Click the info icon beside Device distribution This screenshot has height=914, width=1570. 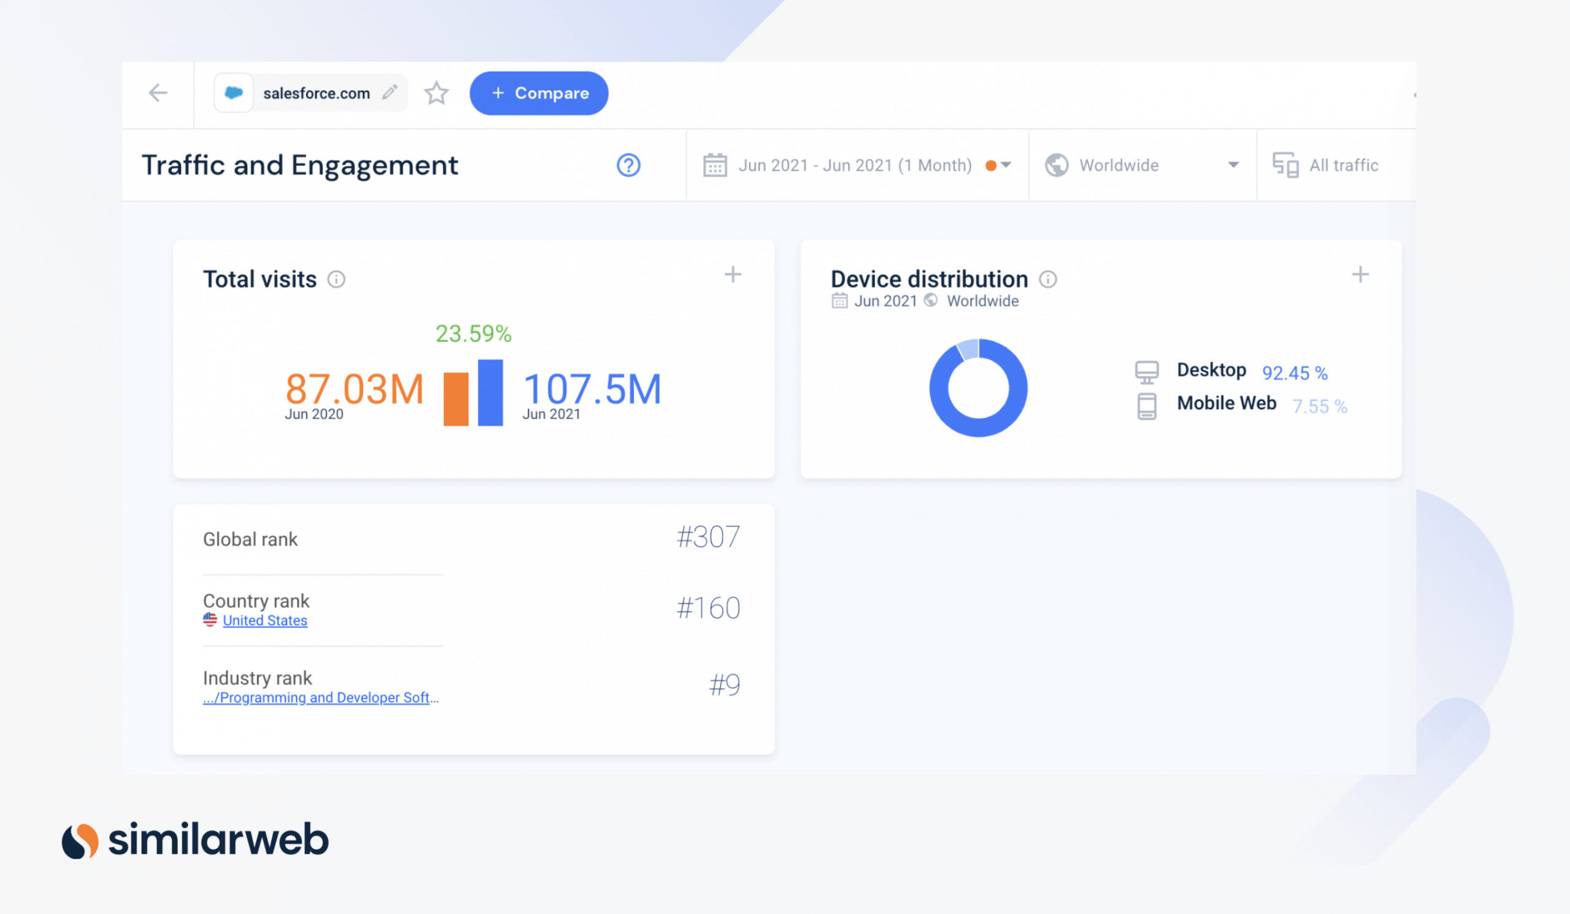[1049, 280]
